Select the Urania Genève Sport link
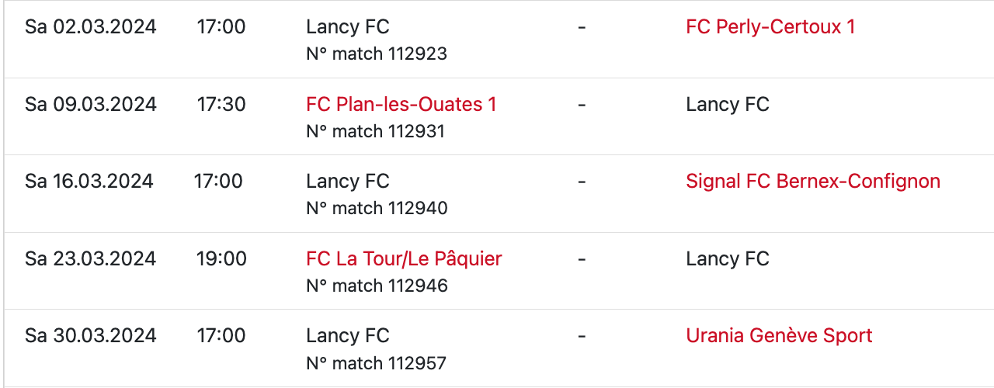 pos(779,336)
